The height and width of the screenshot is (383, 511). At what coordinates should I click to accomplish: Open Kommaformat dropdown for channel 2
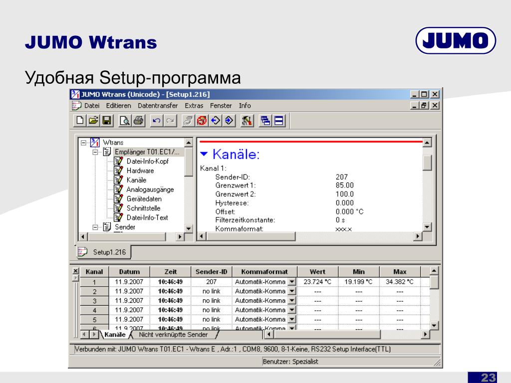coord(292,291)
